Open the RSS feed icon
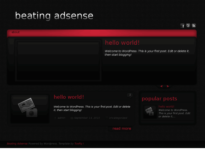This screenshot has width=205, height=154. tap(194, 25)
